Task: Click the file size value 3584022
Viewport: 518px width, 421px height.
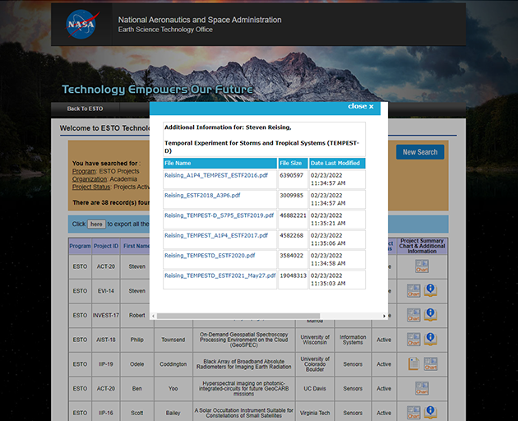Action: pos(291,256)
